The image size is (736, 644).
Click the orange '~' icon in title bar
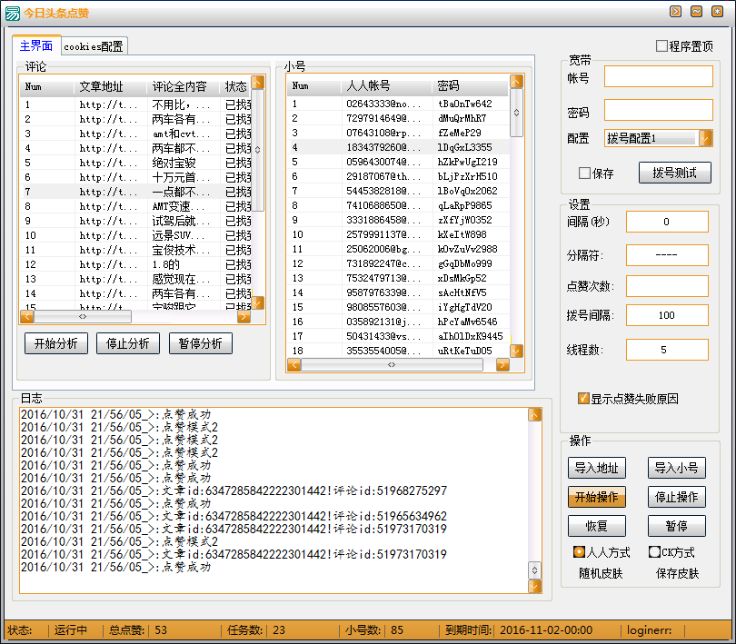(696, 12)
